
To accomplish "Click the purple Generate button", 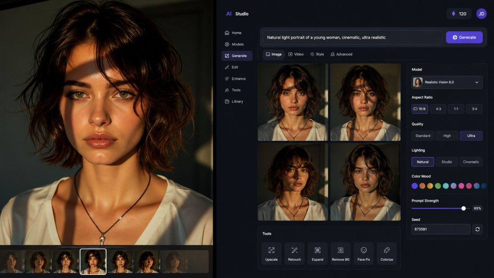I will 464,37.
